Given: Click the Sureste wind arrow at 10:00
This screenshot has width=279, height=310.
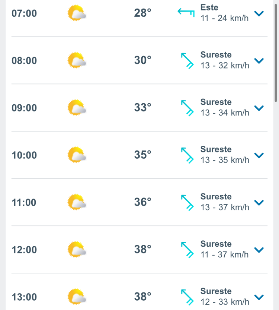Looking at the screenshot, I should (x=187, y=155).
